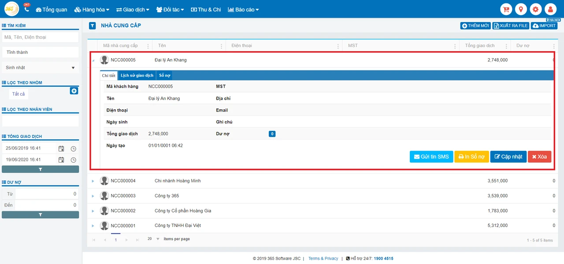Open the Sinh nhật dropdown

pos(41,67)
